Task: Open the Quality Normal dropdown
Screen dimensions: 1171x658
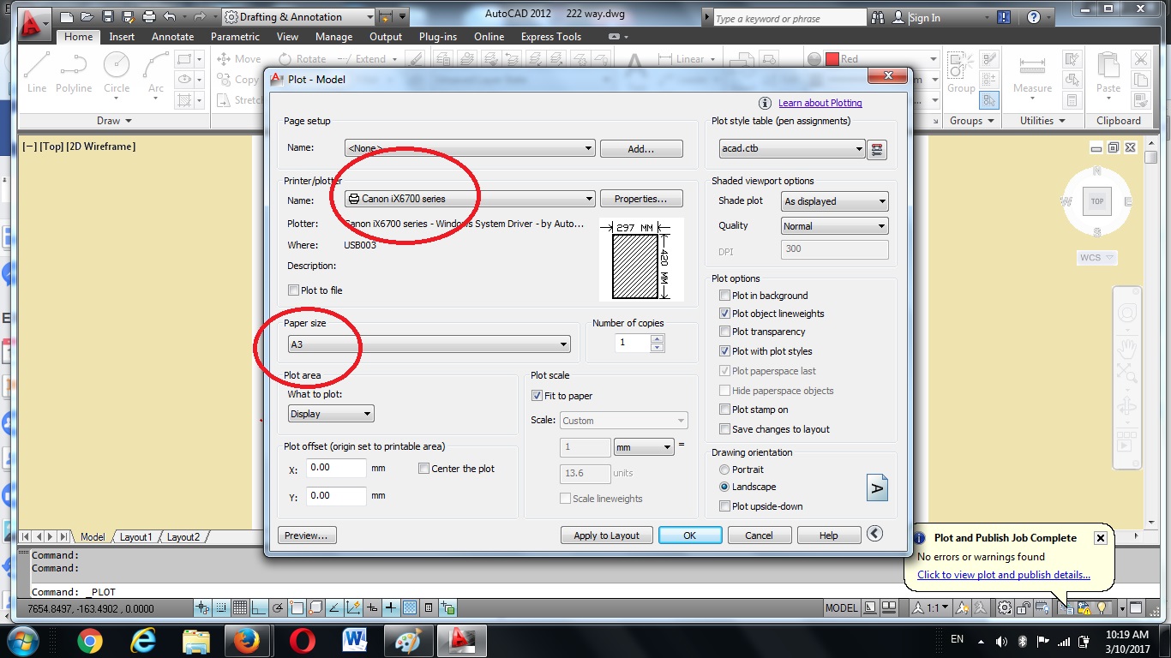Action: (x=835, y=226)
